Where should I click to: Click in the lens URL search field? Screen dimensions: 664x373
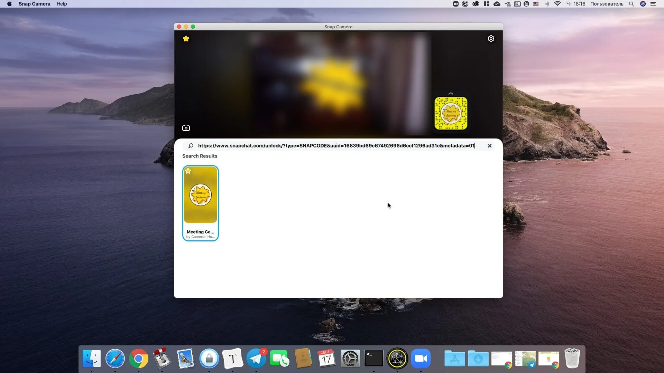click(x=335, y=146)
